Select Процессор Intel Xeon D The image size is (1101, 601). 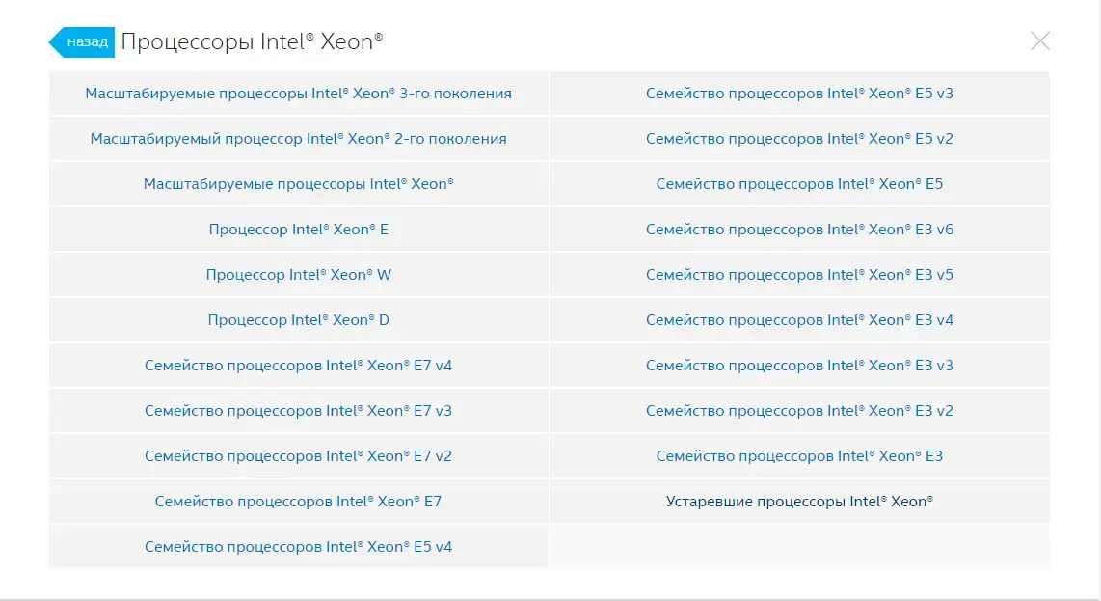[299, 320]
